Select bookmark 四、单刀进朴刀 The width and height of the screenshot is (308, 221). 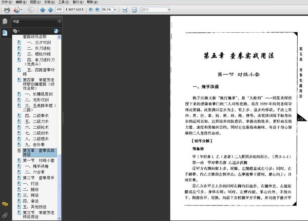coord(40,62)
